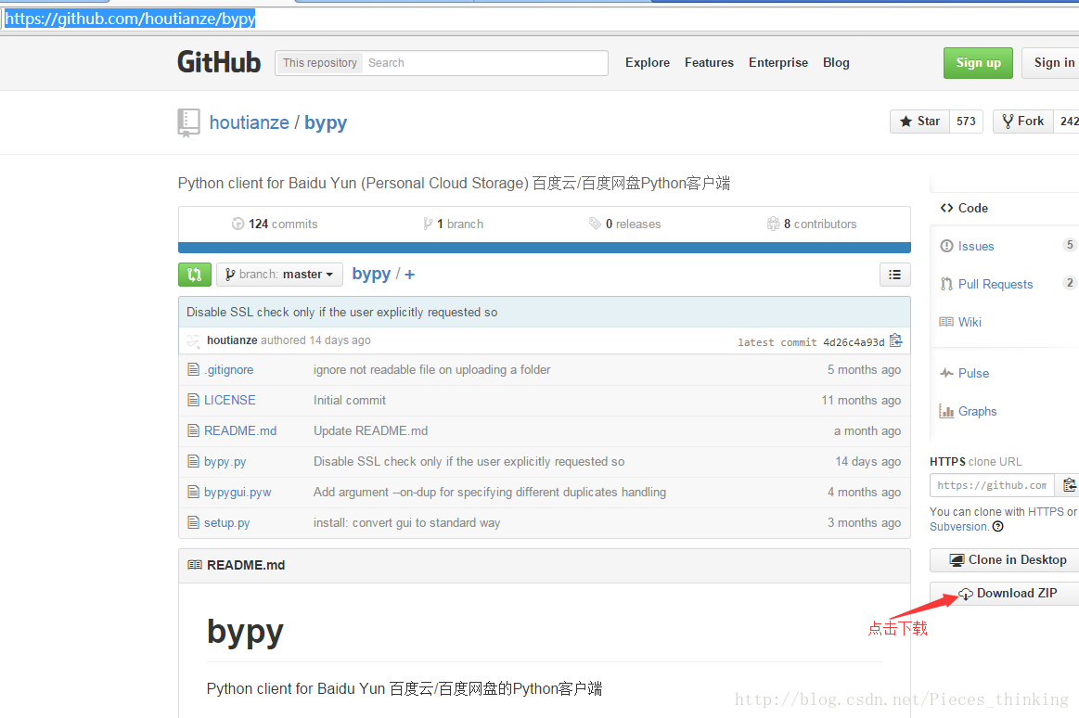Open the Pull Requests tab
Viewport: 1079px width, 718px height.
(996, 284)
